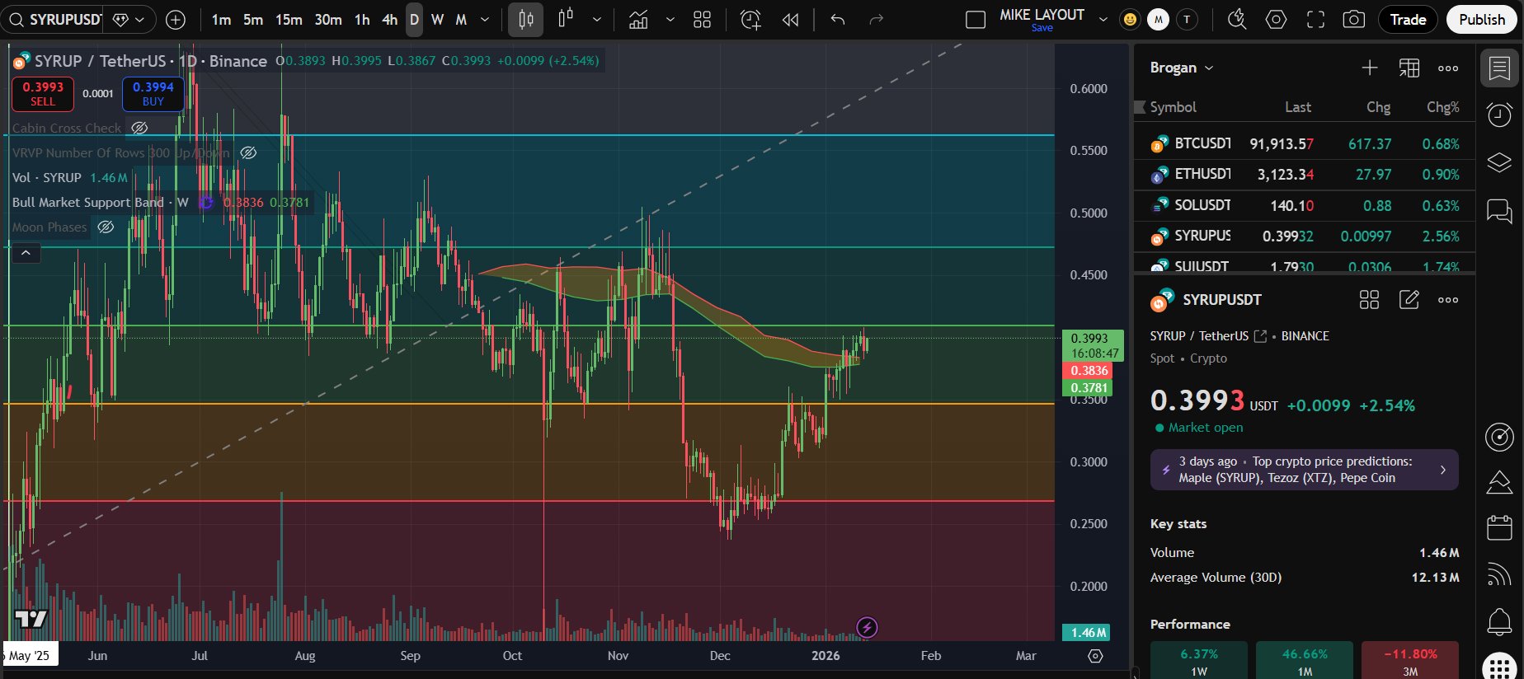Select the D daily timeframe
This screenshot has height=679, width=1524.
[x=414, y=20]
